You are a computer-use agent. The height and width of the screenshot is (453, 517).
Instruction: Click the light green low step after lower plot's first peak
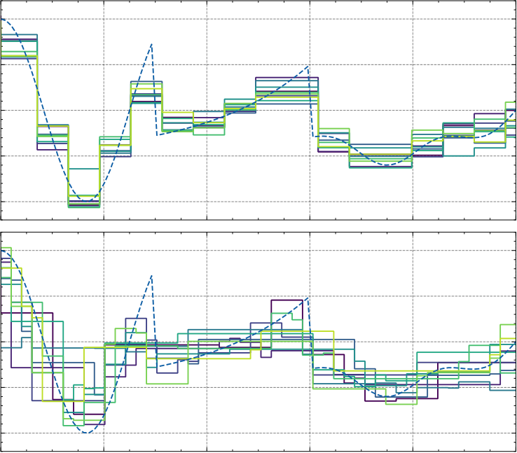167,384
